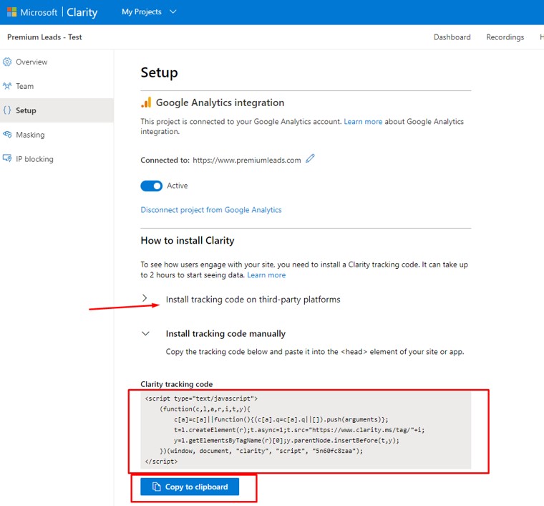Select Overview in the sidebar
This screenshot has width=544, height=506.
click(x=57, y=62)
